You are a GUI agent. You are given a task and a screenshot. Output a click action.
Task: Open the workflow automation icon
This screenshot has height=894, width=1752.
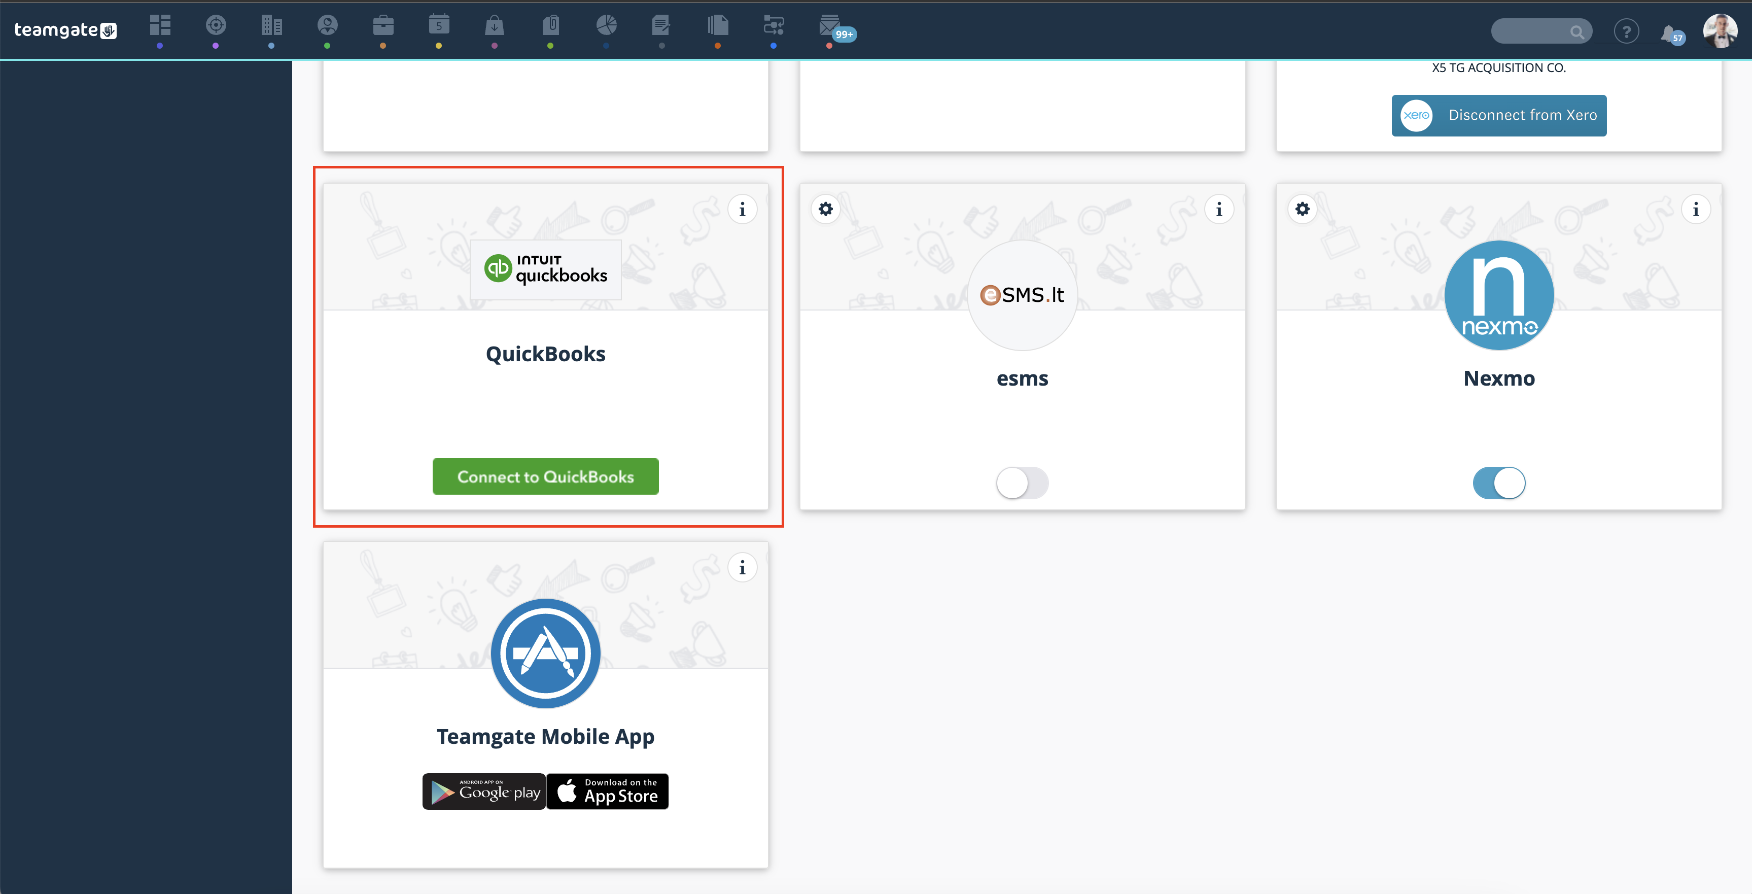774,25
